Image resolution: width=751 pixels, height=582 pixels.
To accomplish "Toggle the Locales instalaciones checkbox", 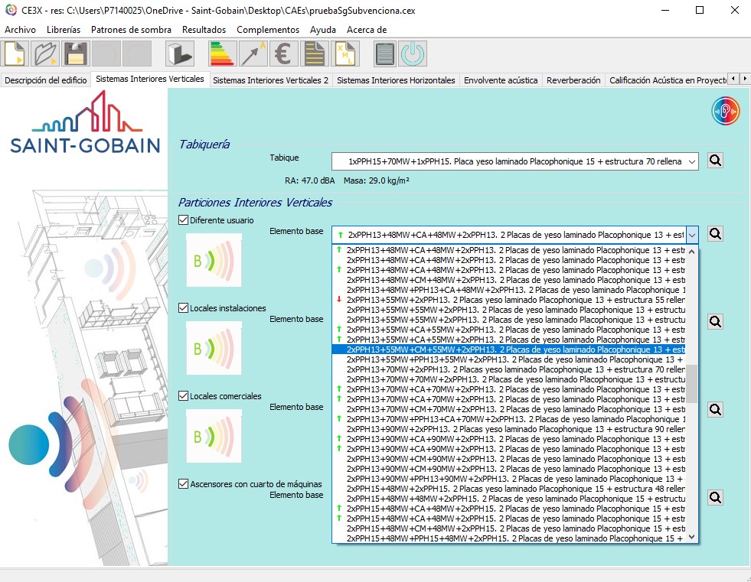I will click(x=183, y=308).
